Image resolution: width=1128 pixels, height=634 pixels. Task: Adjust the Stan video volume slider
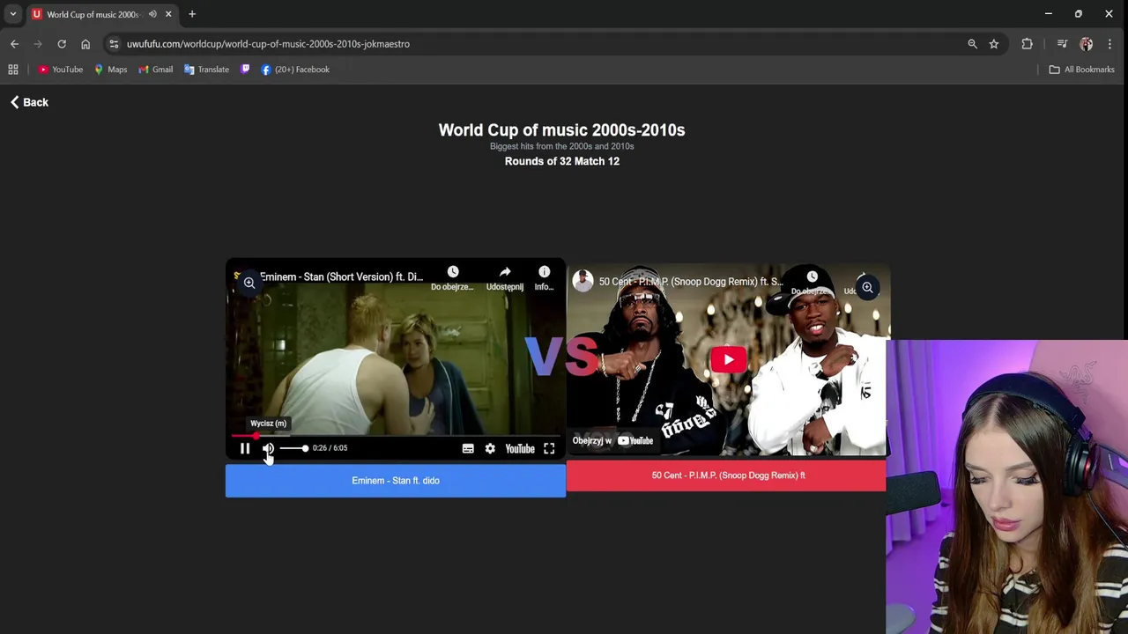293,448
